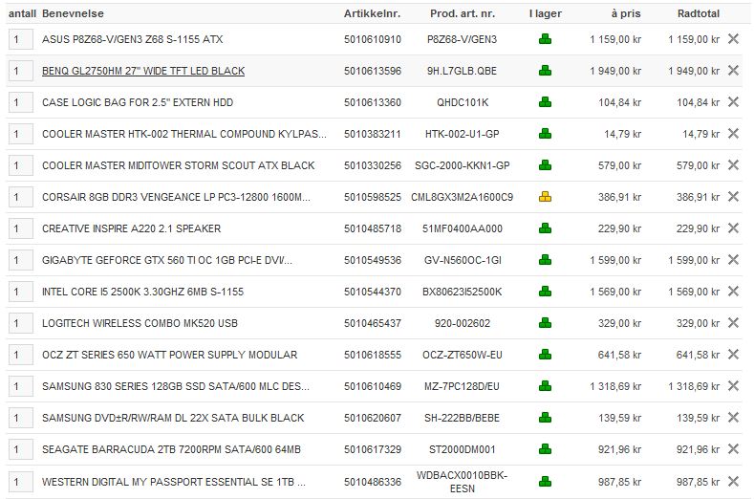
Task: Click yellow stock icon for CORSAIR memory
Action: (545, 196)
